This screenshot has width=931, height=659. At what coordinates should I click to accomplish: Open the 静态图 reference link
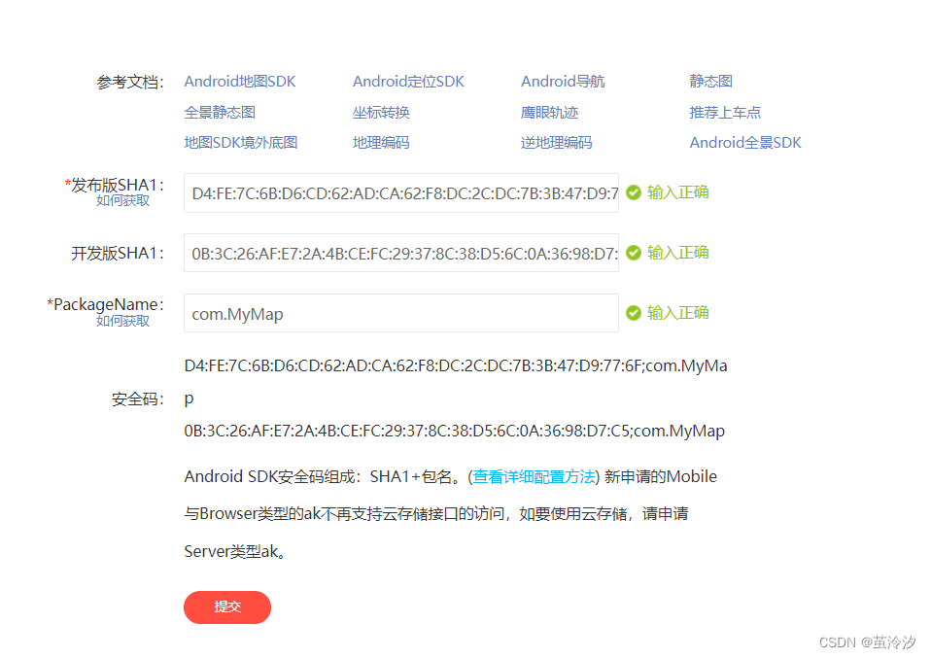710,82
